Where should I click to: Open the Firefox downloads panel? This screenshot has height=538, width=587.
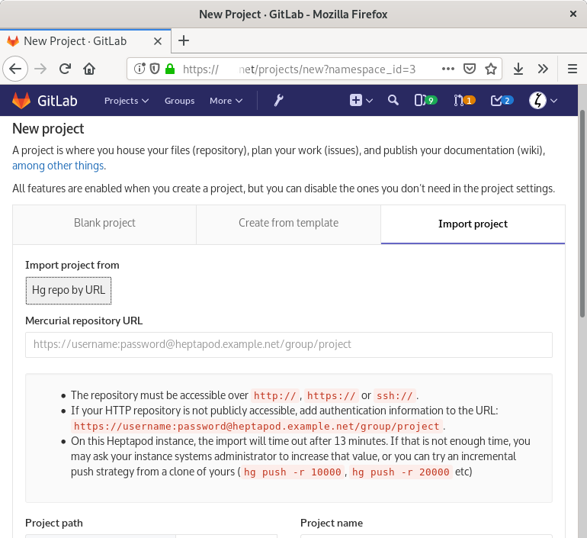click(x=518, y=69)
